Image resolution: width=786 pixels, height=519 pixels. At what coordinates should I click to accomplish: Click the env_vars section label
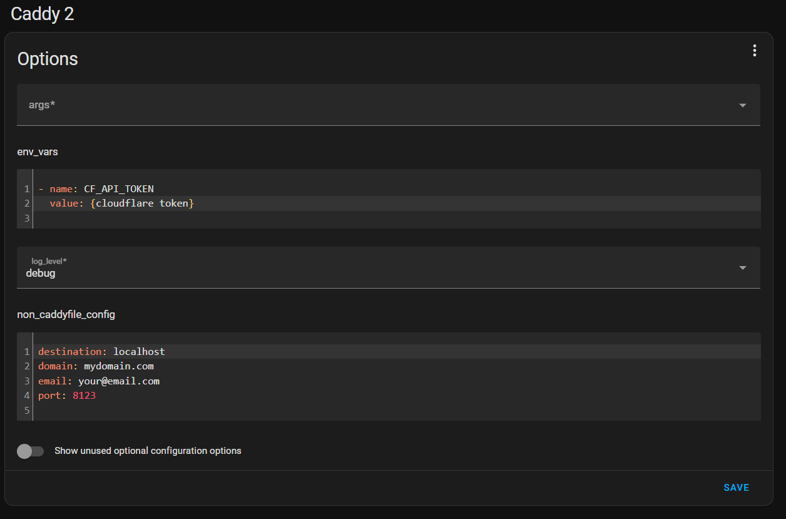click(37, 152)
